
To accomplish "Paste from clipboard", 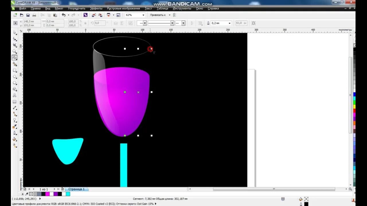I will coord(55,15).
